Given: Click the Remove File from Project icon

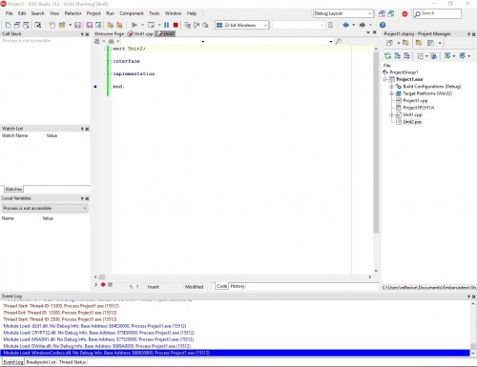Looking at the screenshot, I should pyautogui.click(x=119, y=25).
